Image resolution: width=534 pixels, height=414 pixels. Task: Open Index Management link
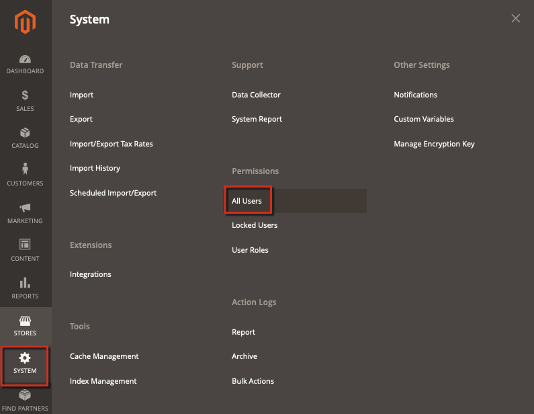(103, 381)
